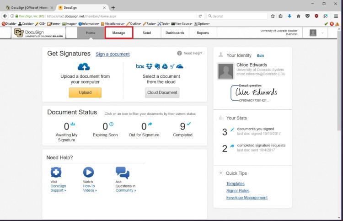Filter documents Out for Signature
This screenshot has width=343, height=221.
tap(144, 129)
